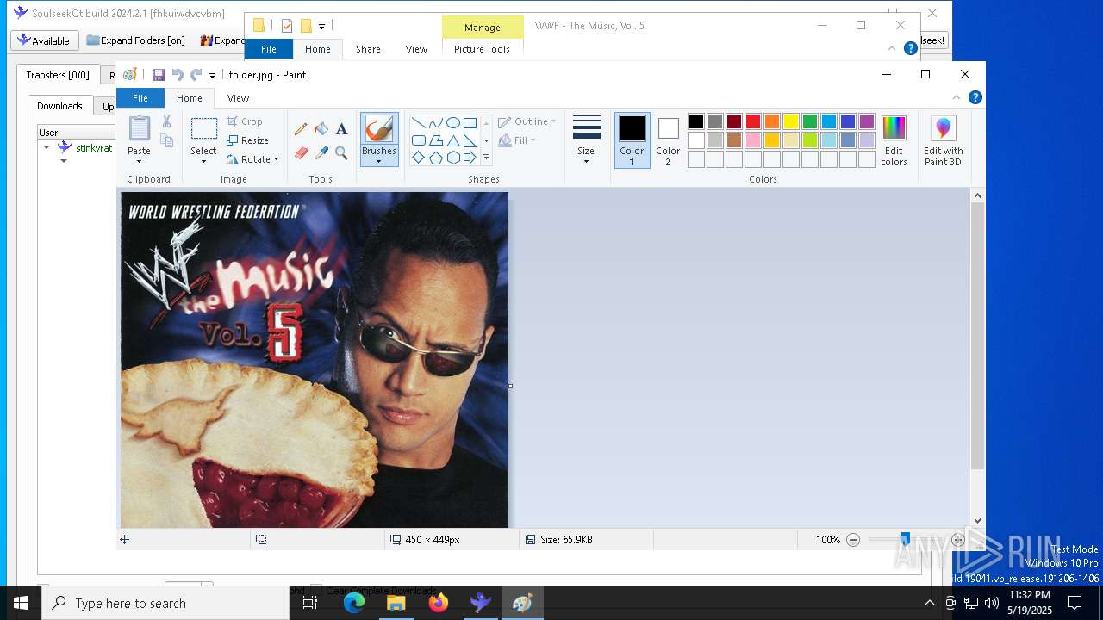Select Downloads tab in SoulseekQt
Screen dimensions: 1103x620
(59, 106)
